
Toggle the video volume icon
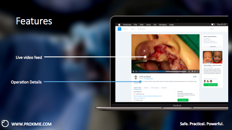[192, 71]
